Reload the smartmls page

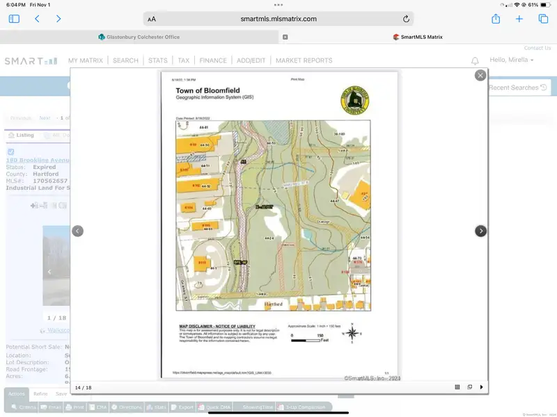(406, 19)
